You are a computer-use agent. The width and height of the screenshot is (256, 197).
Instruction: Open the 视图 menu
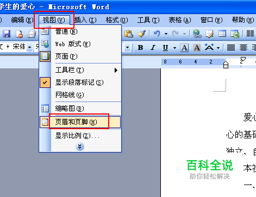point(54,20)
